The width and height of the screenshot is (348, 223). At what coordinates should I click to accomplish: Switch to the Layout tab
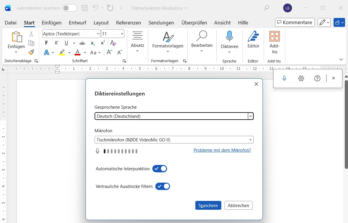pos(101,23)
